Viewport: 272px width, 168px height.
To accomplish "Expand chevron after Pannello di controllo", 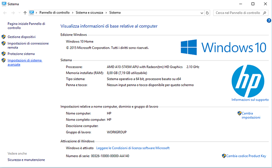I will coord(73,13).
